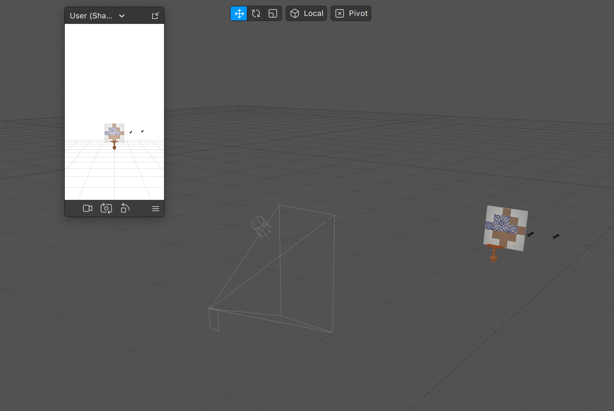Open the User camera view dropdown
Screen dimensions: 614x411
point(122,16)
